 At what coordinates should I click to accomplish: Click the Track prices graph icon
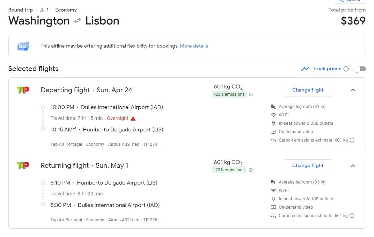point(305,69)
